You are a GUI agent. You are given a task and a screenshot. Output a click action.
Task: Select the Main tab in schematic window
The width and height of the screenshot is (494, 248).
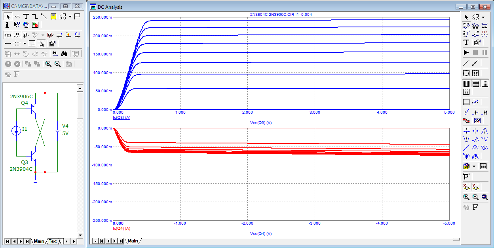tap(39, 241)
